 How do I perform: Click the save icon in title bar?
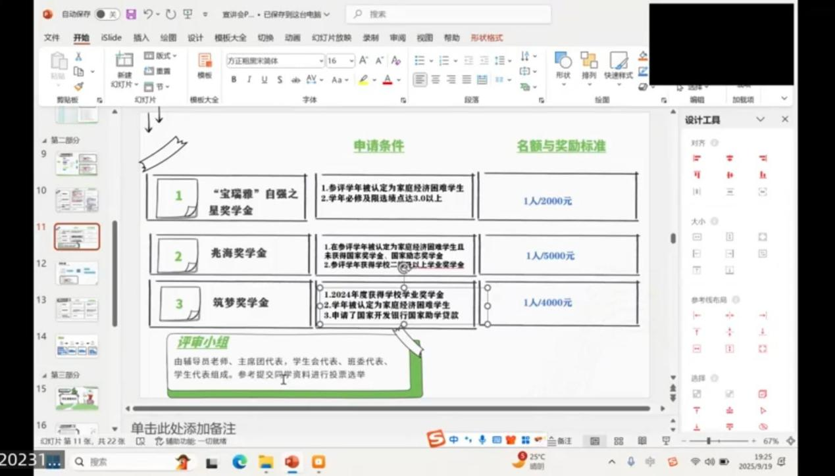tap(131, 14)
